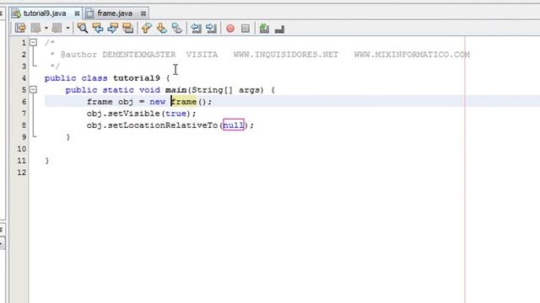The image size is (540, 303).
Task: Click the new keyword in line 6
Action: click(158, 102)
